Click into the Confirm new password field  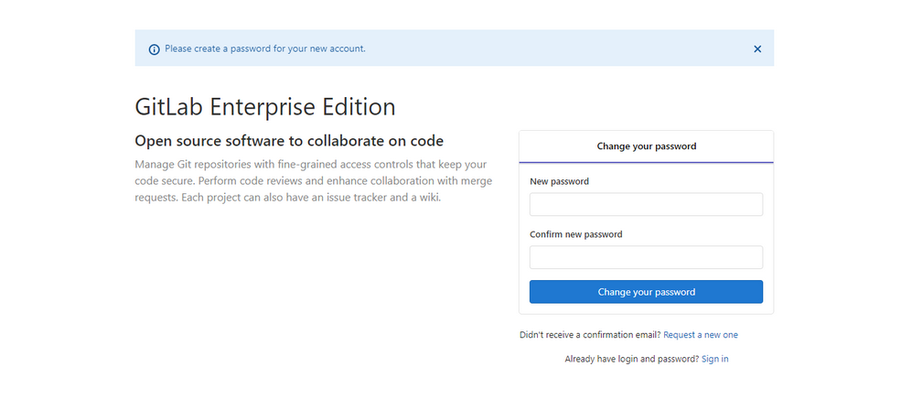tap(646, 257)
